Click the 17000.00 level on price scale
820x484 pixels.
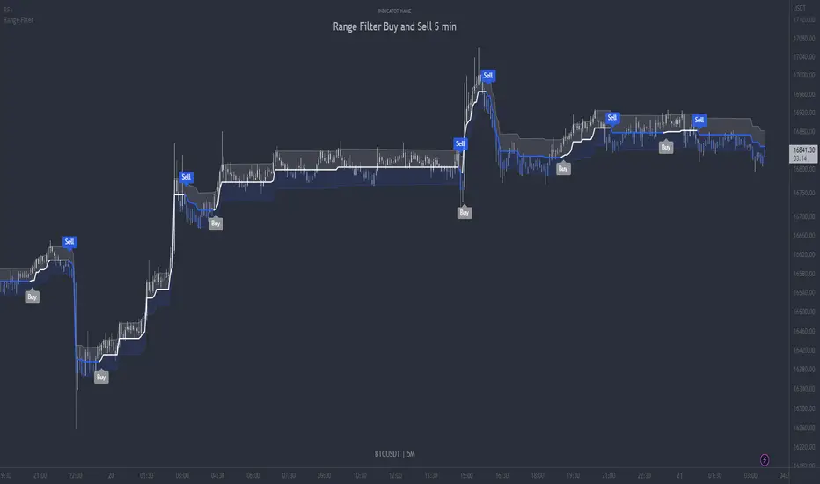tap(804, 75)
